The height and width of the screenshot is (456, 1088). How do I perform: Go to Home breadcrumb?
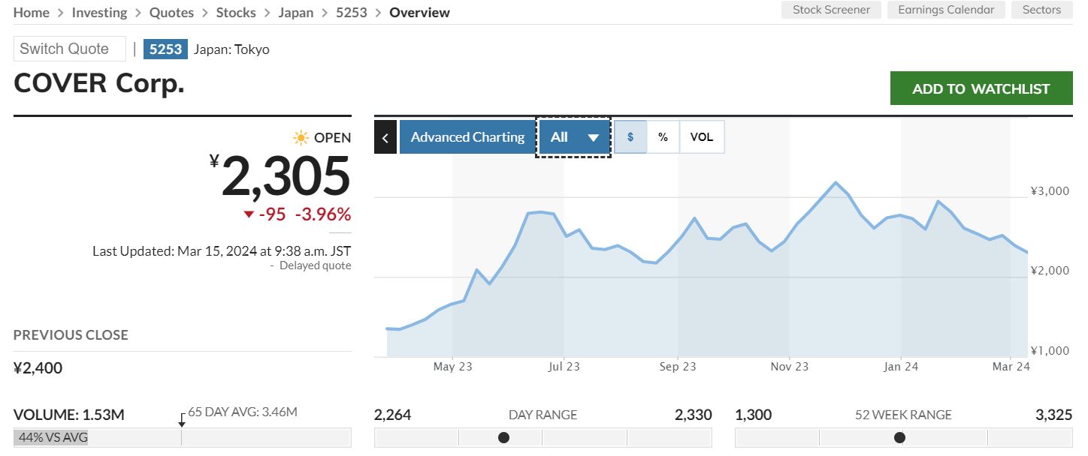pyautogui.click(x=32, y=13)
